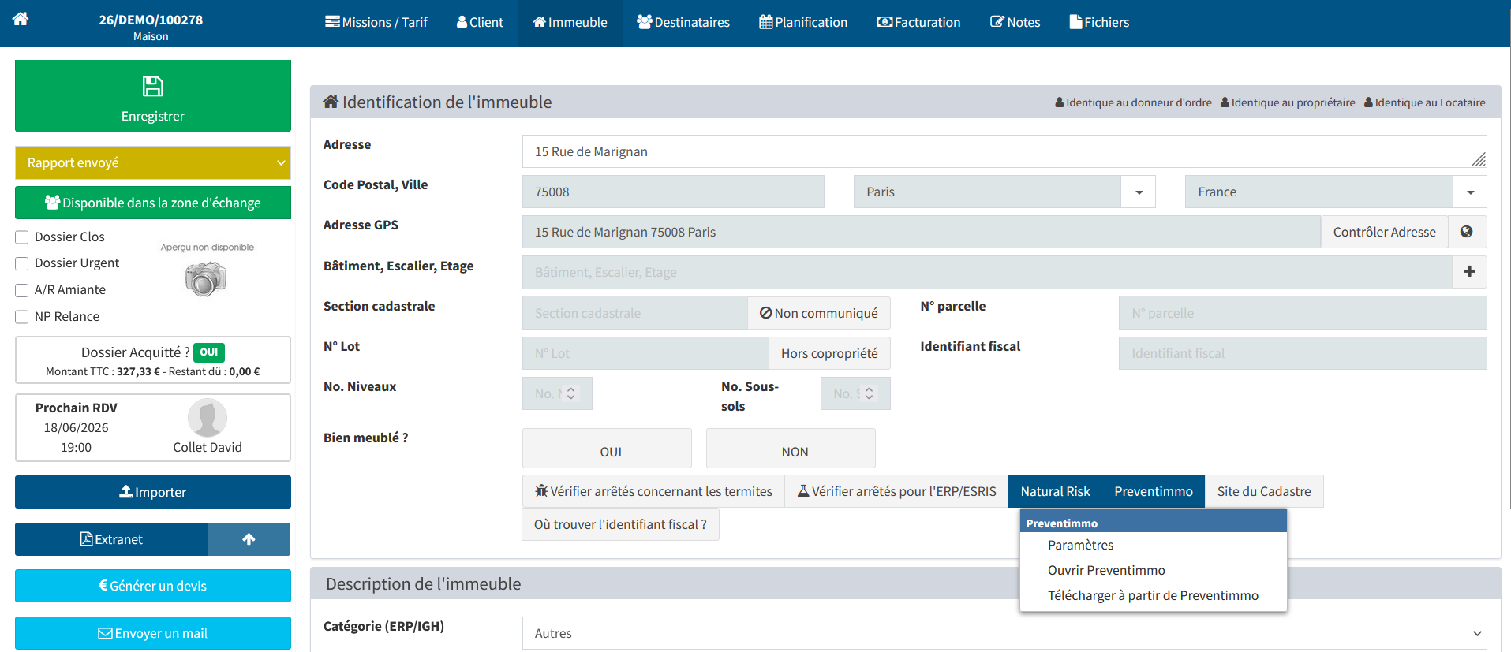Click the Site du Cadastre button
This screenshot has height=652, width=1511.
coord(1264,491)
